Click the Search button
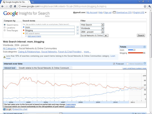The width and height of the screenshot is (152, 114). [x=141, y=35]
